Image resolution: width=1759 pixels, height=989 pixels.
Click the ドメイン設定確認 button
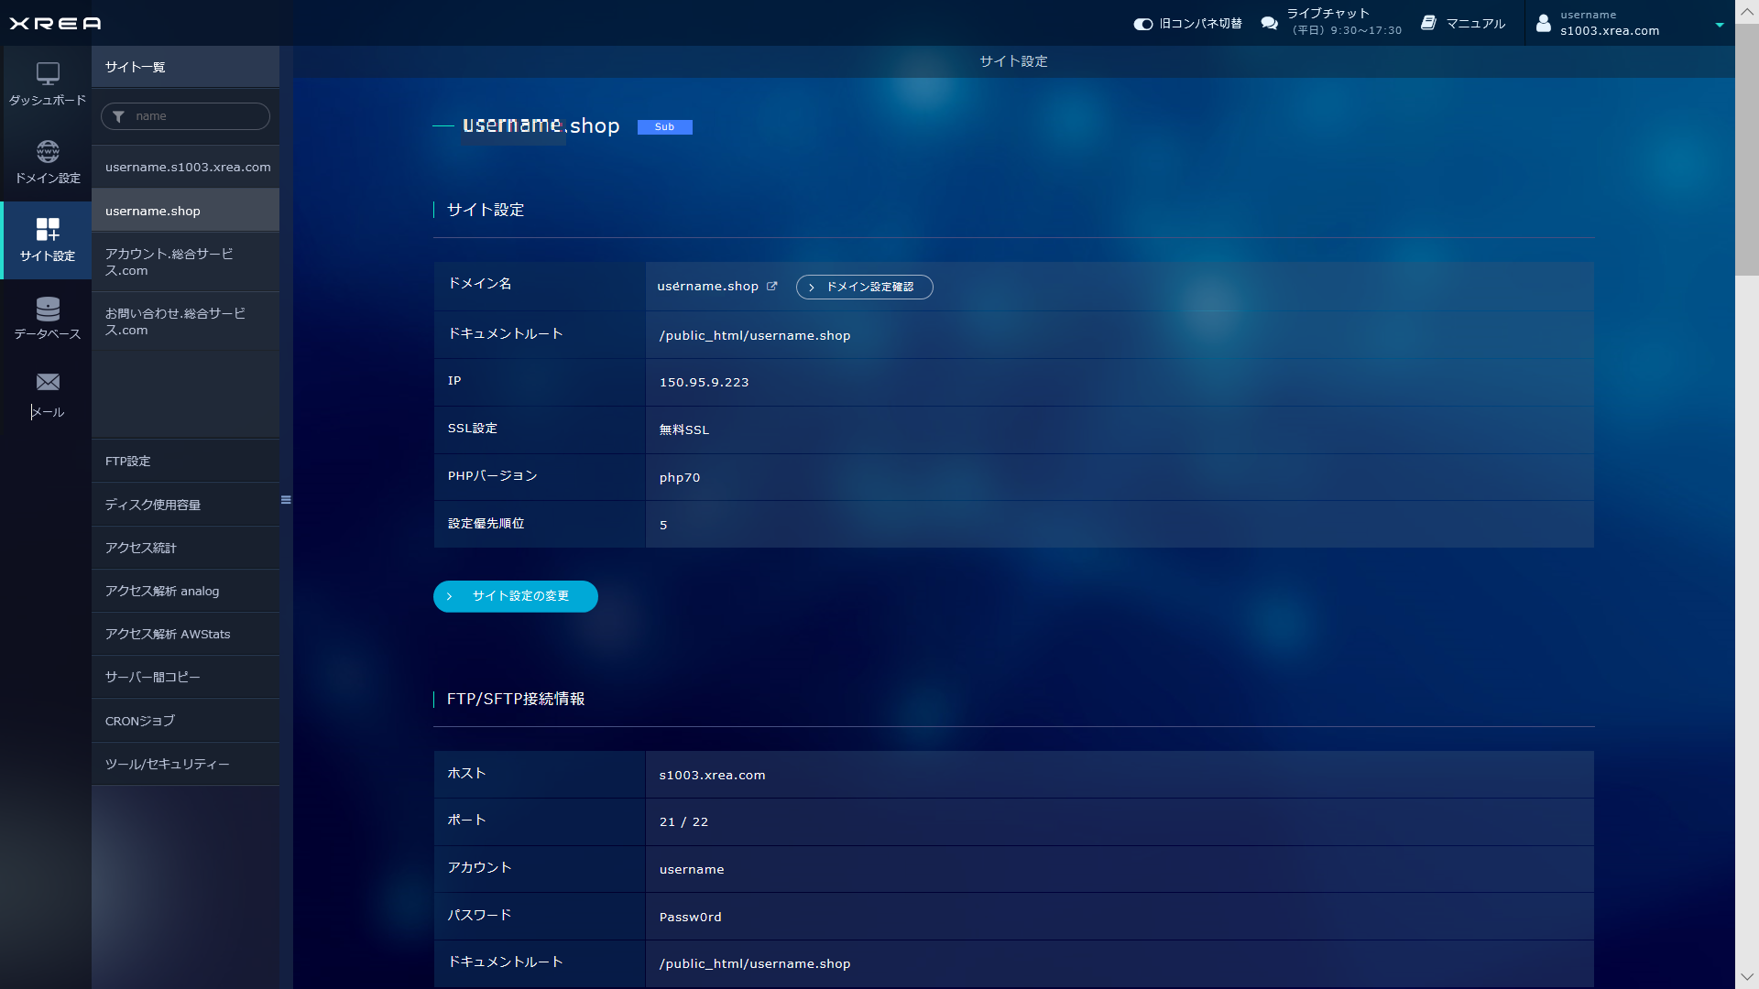[x=864, y=287]
